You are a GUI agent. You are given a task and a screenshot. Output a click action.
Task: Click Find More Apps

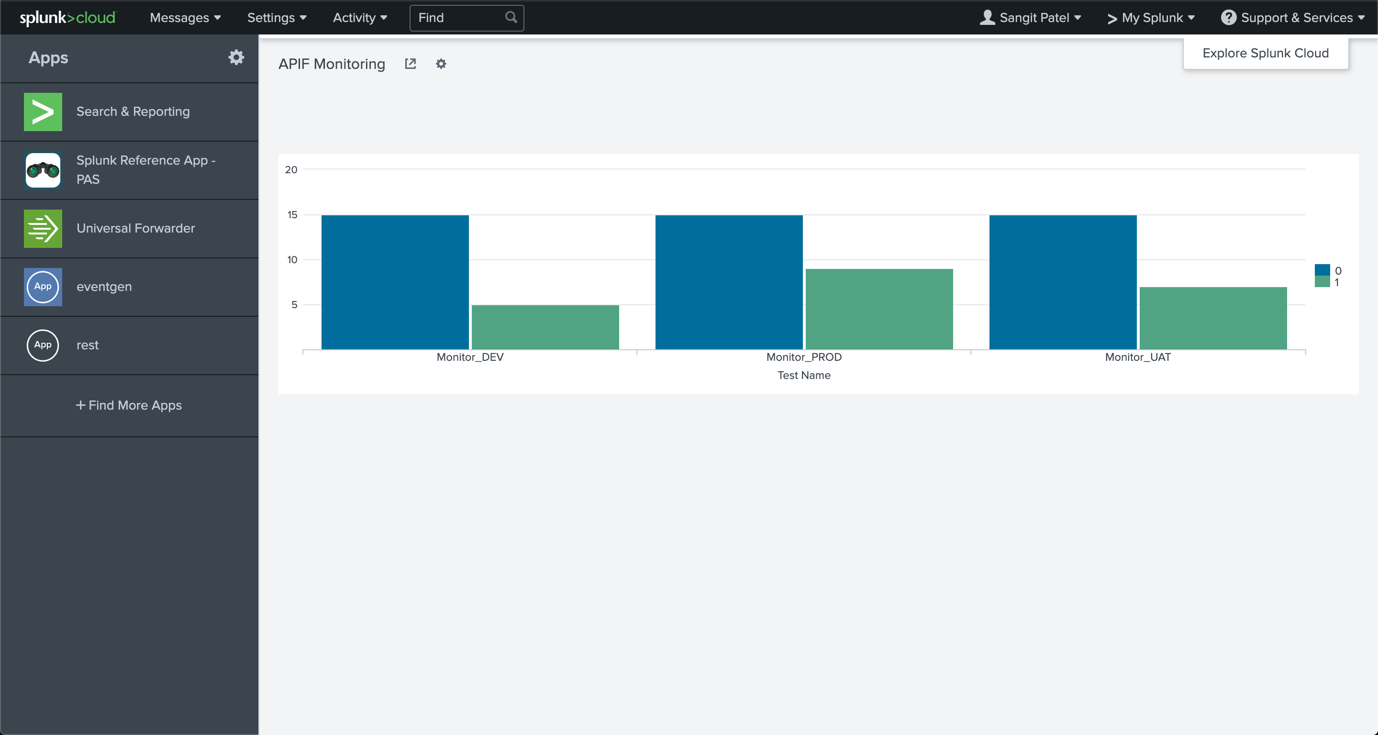(x=129, y=405)
